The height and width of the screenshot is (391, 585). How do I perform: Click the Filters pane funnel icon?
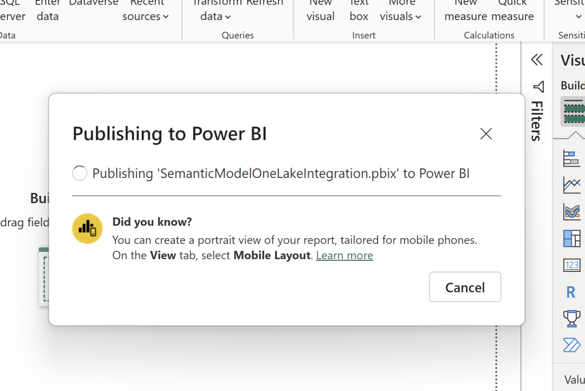pos(538,87)
